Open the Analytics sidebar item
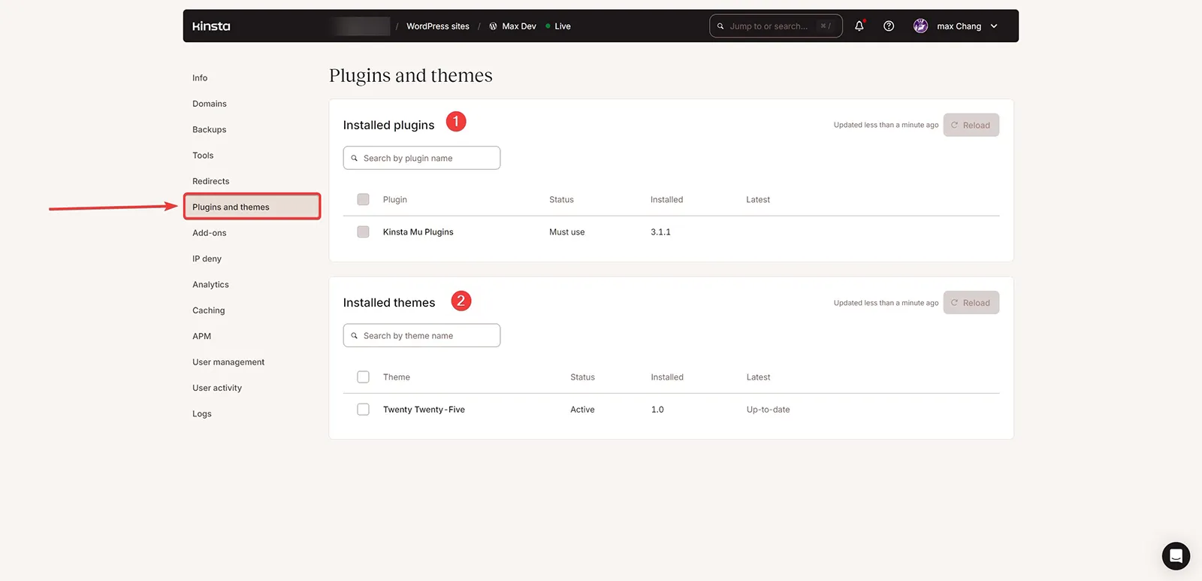The height and width of the screenshot is (581, 1202). tap(210, 285)
